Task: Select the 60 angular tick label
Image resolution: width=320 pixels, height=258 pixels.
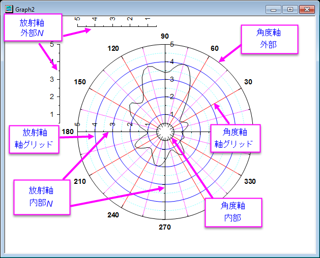Action: point(215,48)
